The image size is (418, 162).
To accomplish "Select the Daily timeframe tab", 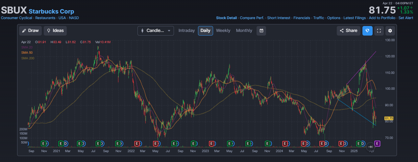I will pyautogui.click(x=206, y=31).
